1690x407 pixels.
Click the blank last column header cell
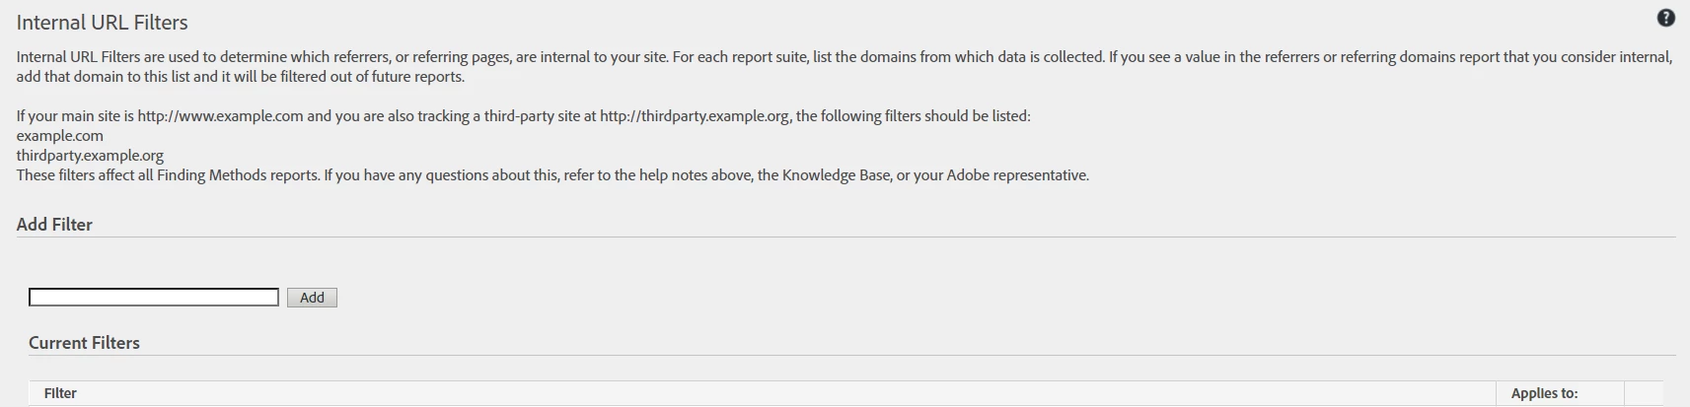click(1643, 393)
